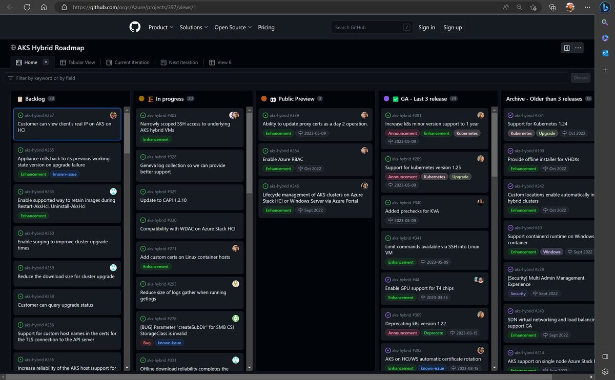Customize the sidebar with the plus icon
Screen dimensions: 615x380
click(605, 70)
